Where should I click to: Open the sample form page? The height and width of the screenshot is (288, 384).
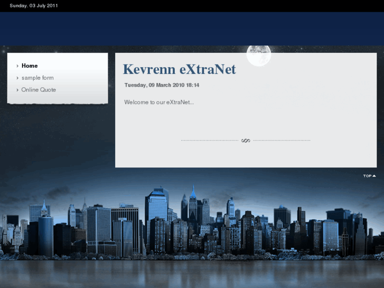[37, 78]
